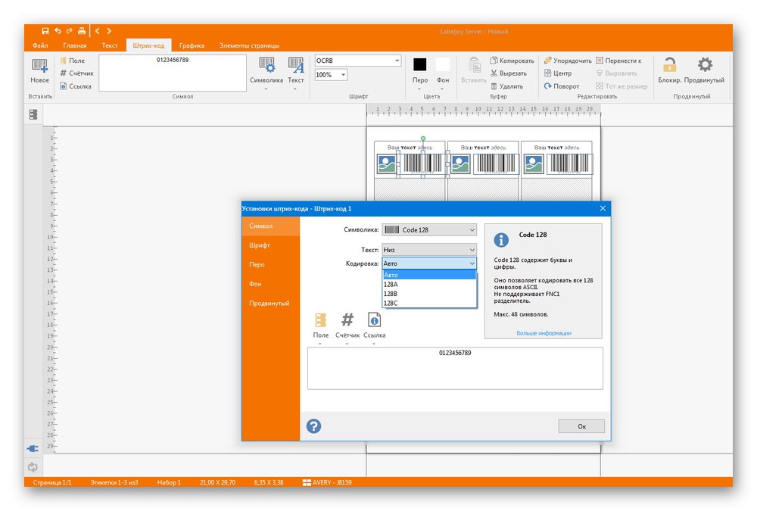Viewport: 757px width, 511px height.
Task: Open the Символика Code 128 dropdown
Action: [x=429, y=230]
